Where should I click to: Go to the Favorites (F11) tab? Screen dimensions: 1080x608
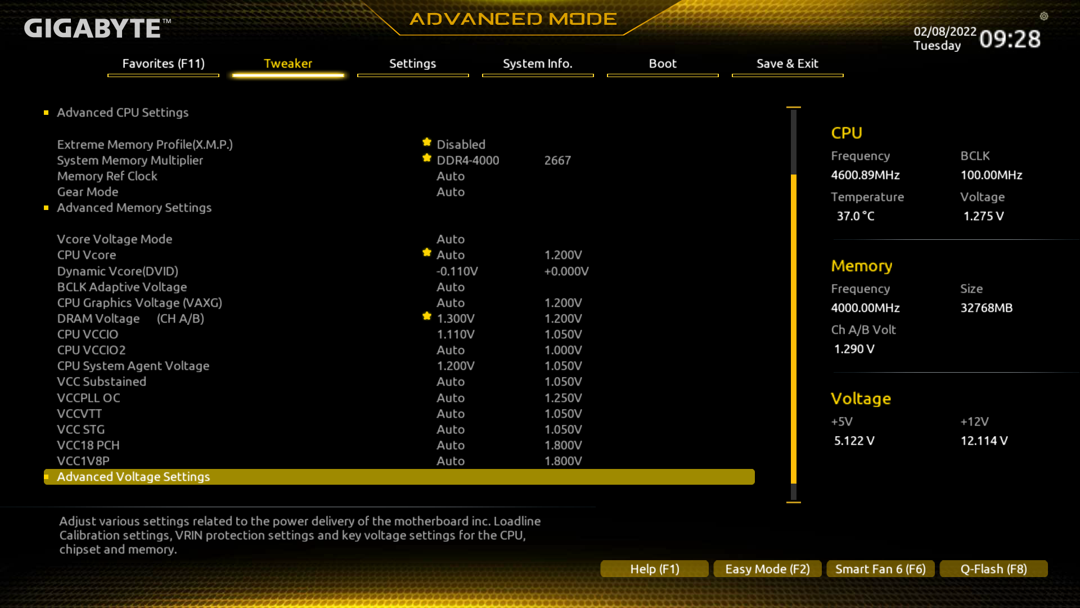(163, 64)
